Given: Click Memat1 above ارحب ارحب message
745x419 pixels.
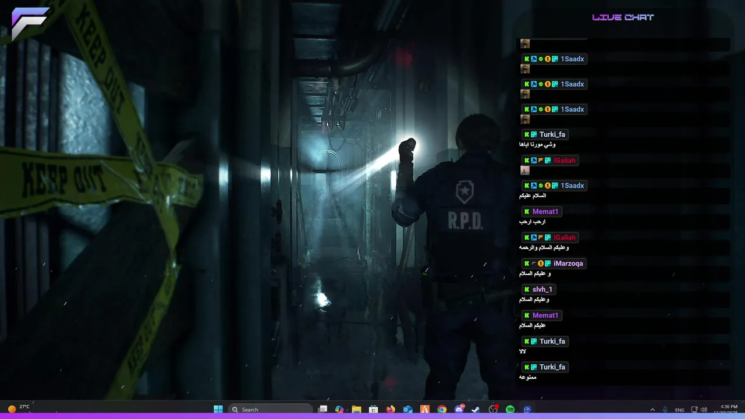Looking at the screenshot, I should pyautogui.click(x=545, y=212).
